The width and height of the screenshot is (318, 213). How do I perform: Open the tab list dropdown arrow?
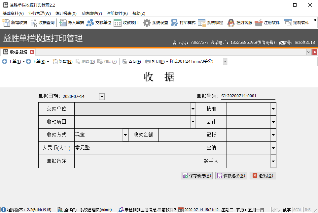[x=309, y=52]
